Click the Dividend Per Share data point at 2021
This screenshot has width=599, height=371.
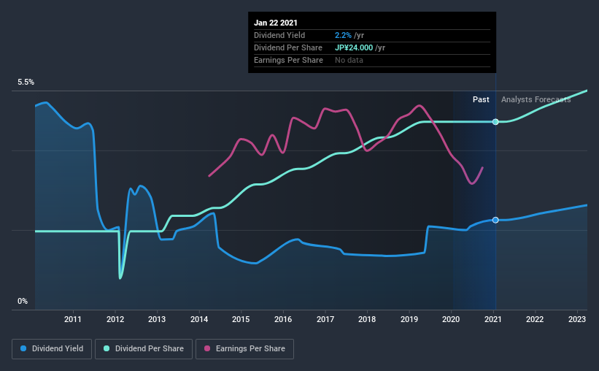[495, 122]
